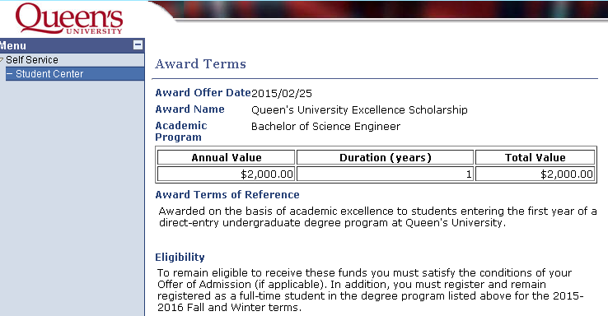Click the Annual Value column header
Viewport: 608px width, 316px height.
click(x=226, y=158)
